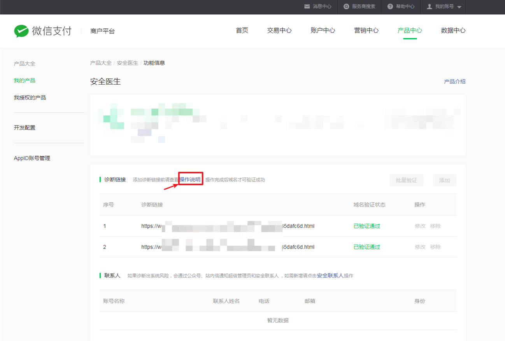This screenshot has height=341, width=505.
Task: Open 消息中心 in the top bar
Action: coord(322,7)
